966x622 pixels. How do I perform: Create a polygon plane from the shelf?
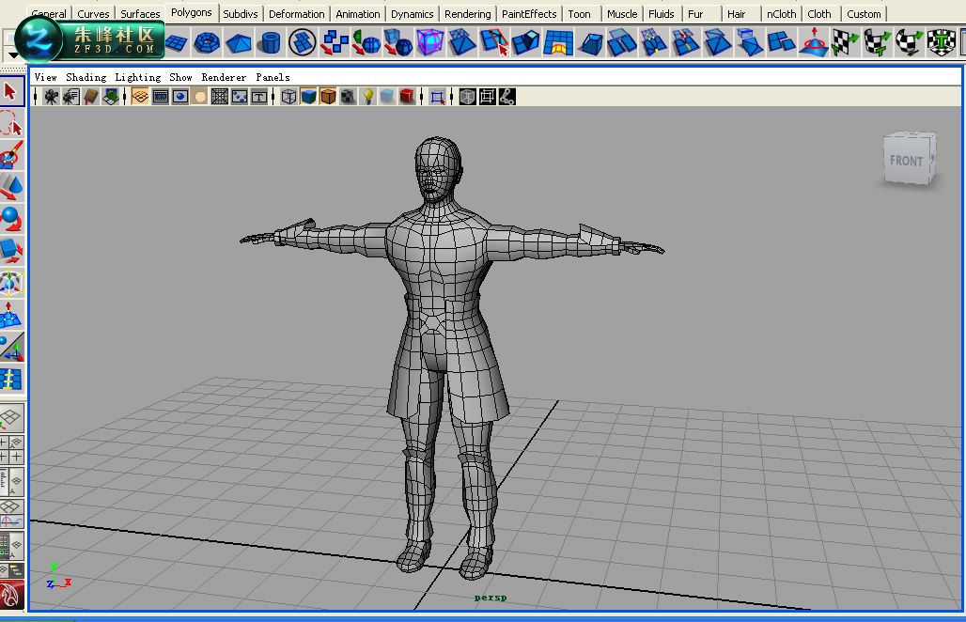click(x=176, y=43)
